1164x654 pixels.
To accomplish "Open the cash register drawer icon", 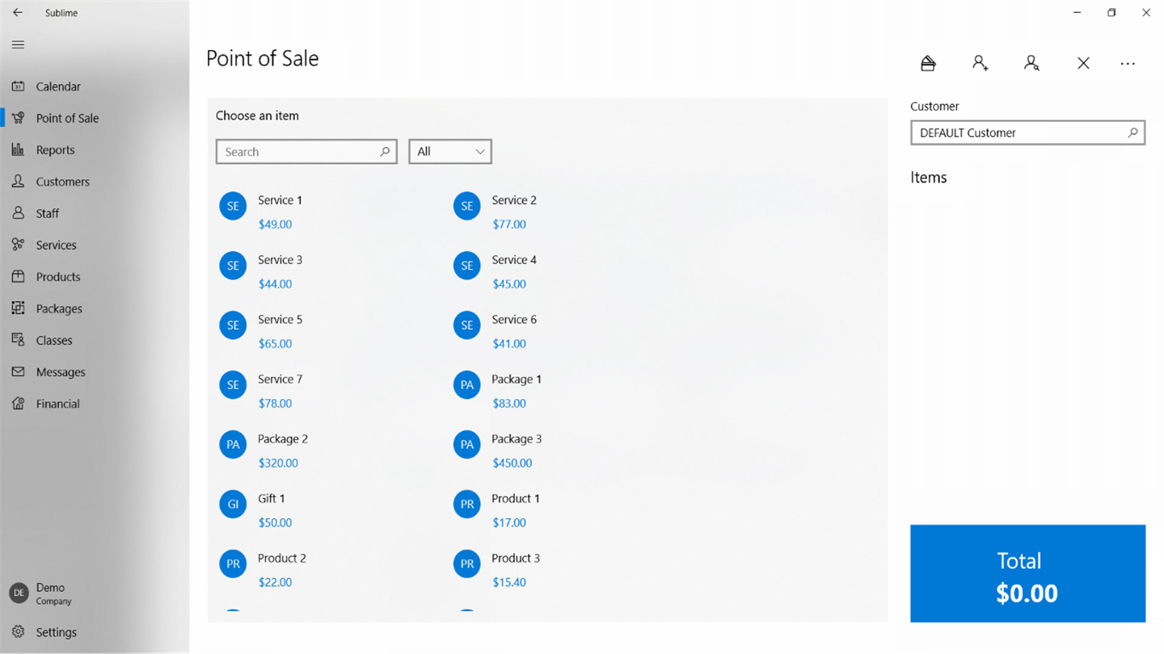I will click(928, 63).
